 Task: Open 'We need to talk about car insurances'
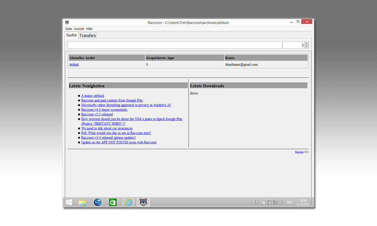(107, 128)
